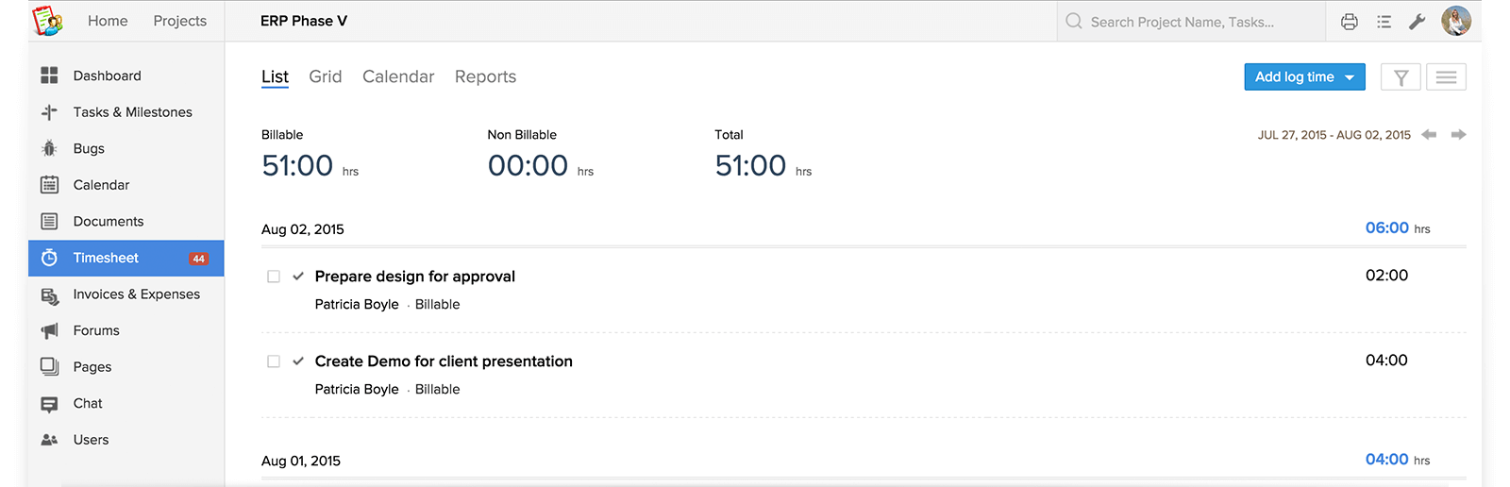Image resolution: width=1510 pixels, height=487 pixels.
Task: Check the Create Demo for client presentation checkbox
Action: point(274,361)
